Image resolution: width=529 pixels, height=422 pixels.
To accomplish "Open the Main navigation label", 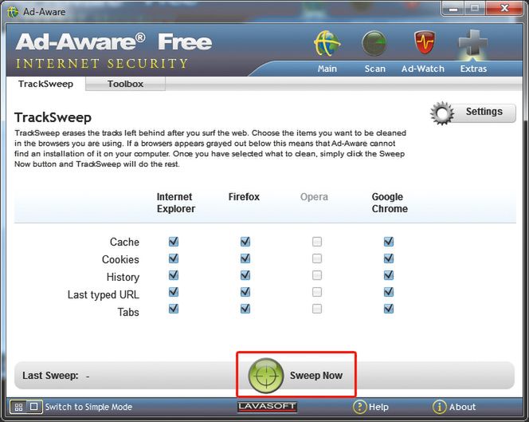I will 327,69.
